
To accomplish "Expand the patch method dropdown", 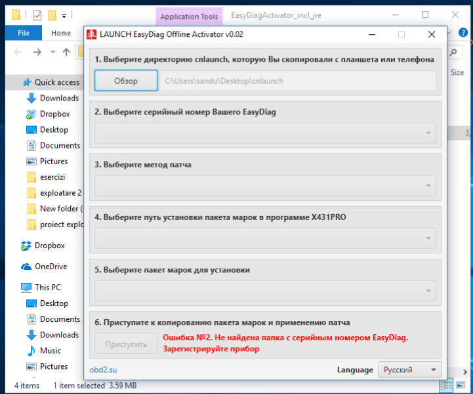I will click(x=265, y=186).
